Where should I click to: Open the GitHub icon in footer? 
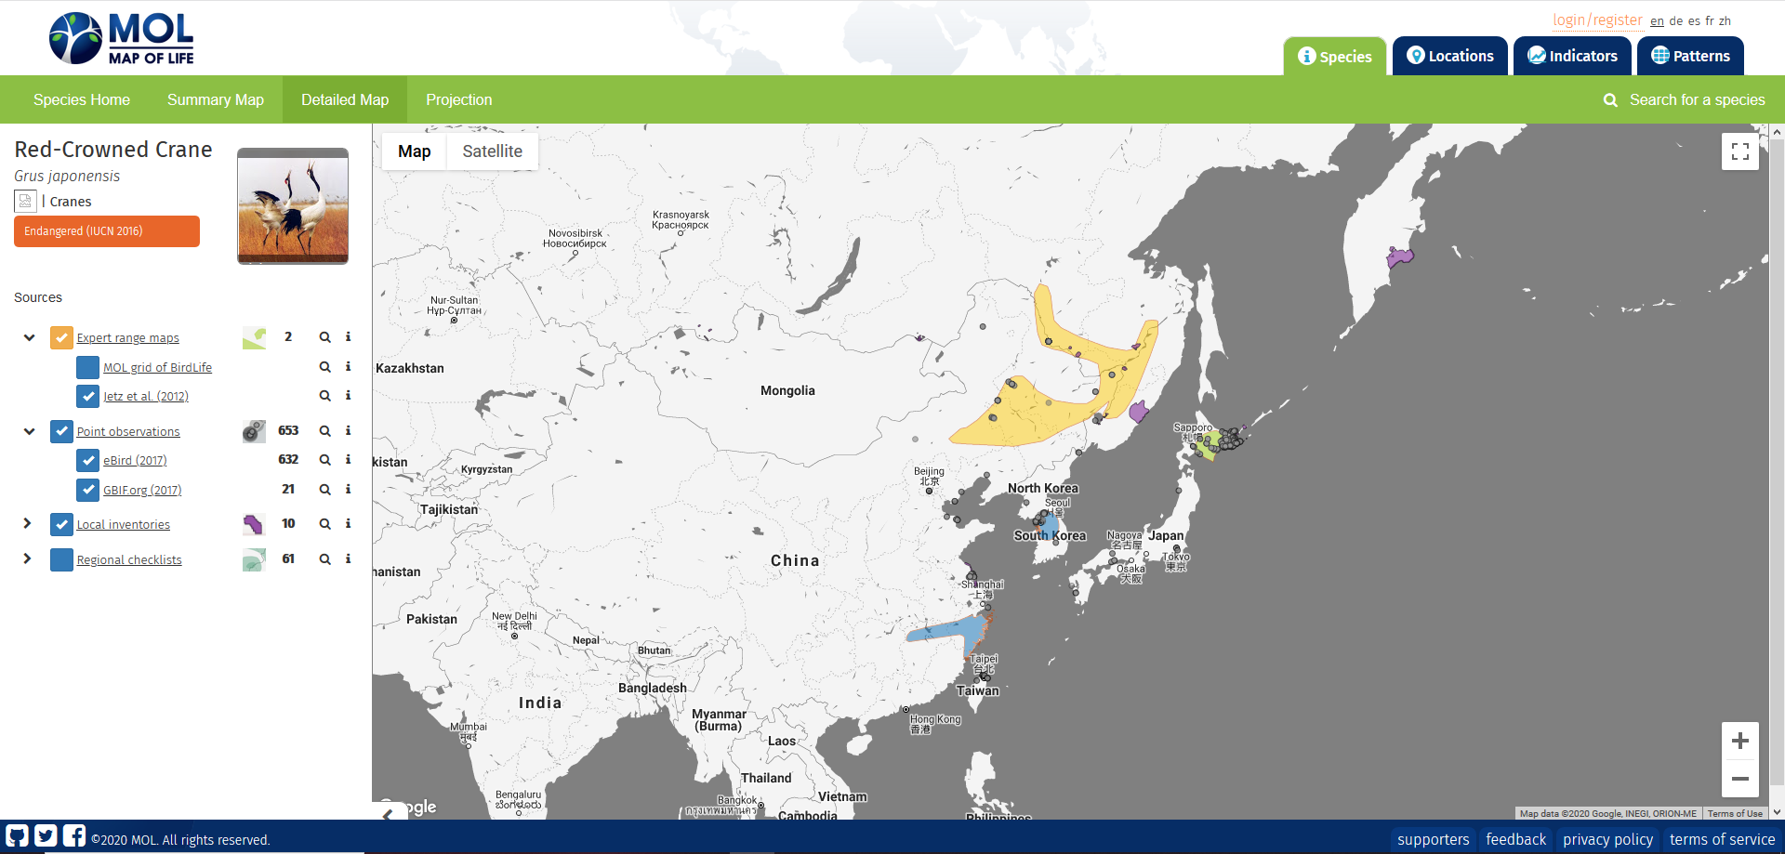pyautogui.click(x=18, y=835)
